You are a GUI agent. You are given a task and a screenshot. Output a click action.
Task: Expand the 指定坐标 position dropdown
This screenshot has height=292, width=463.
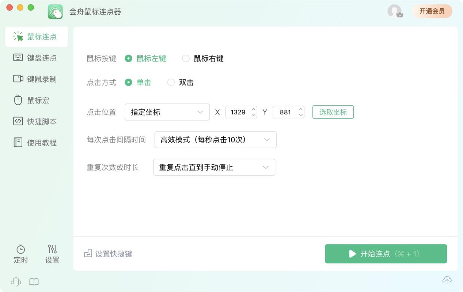point(167,112)
